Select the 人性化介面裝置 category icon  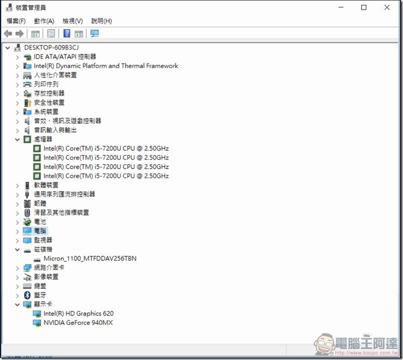[x=27, y=75]
